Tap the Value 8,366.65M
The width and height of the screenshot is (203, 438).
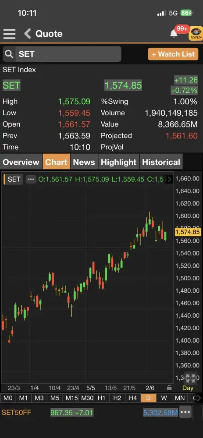pos(178,124)
